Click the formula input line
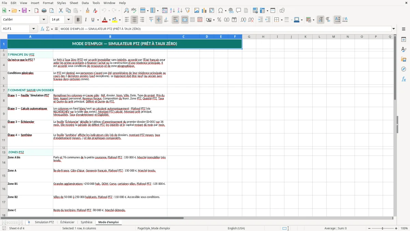Viewport: 410px width, 231px height. click(x=225, y=29)
